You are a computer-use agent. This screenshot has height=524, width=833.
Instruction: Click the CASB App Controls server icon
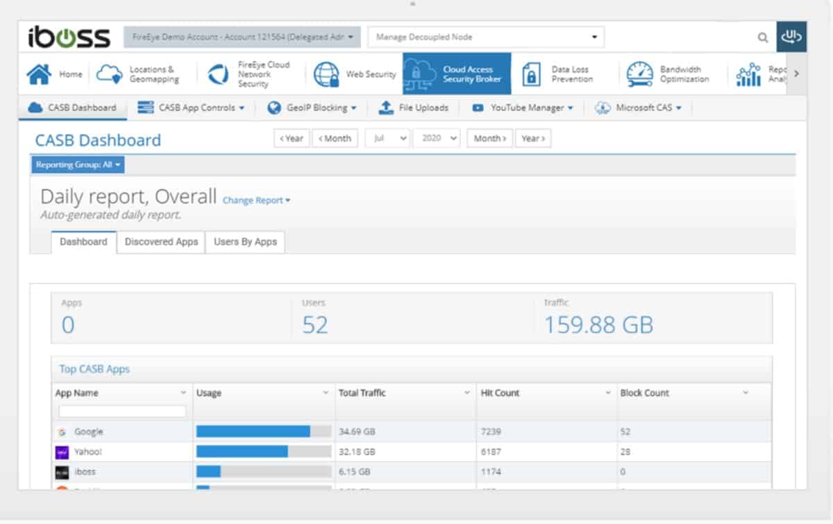[x=145, y=108]
